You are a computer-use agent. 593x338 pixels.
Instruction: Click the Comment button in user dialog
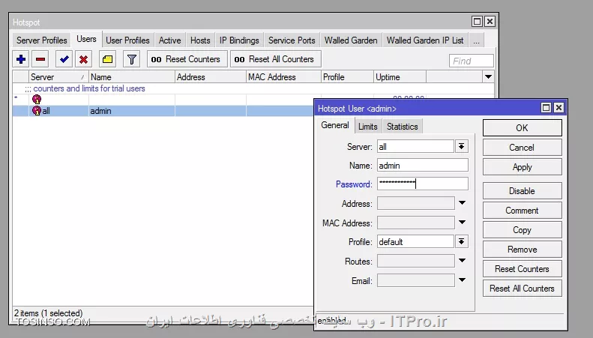coord(522,211)
